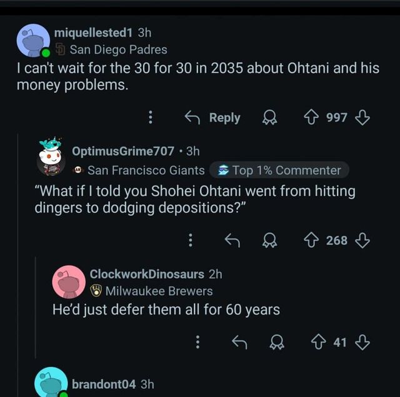This screenshot has width=400, height=397.
Task: Open OptimusGrime707's profile via username
Action: pos(122,150)
